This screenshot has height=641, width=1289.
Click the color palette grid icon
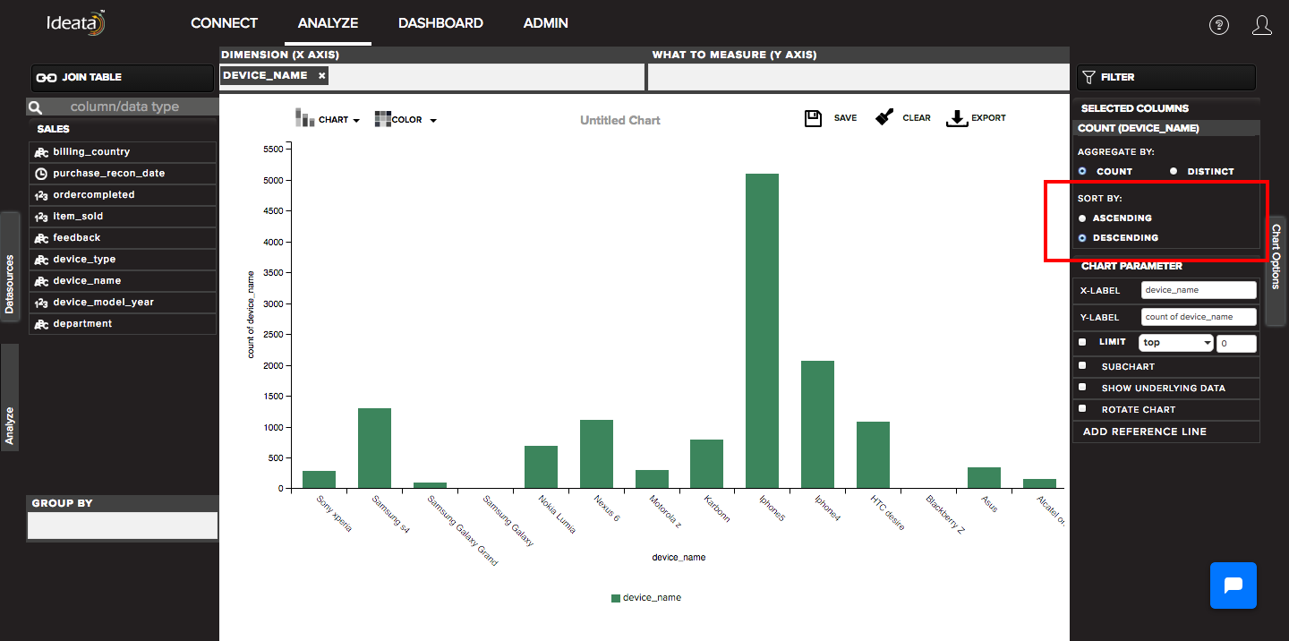click(383, 119)
